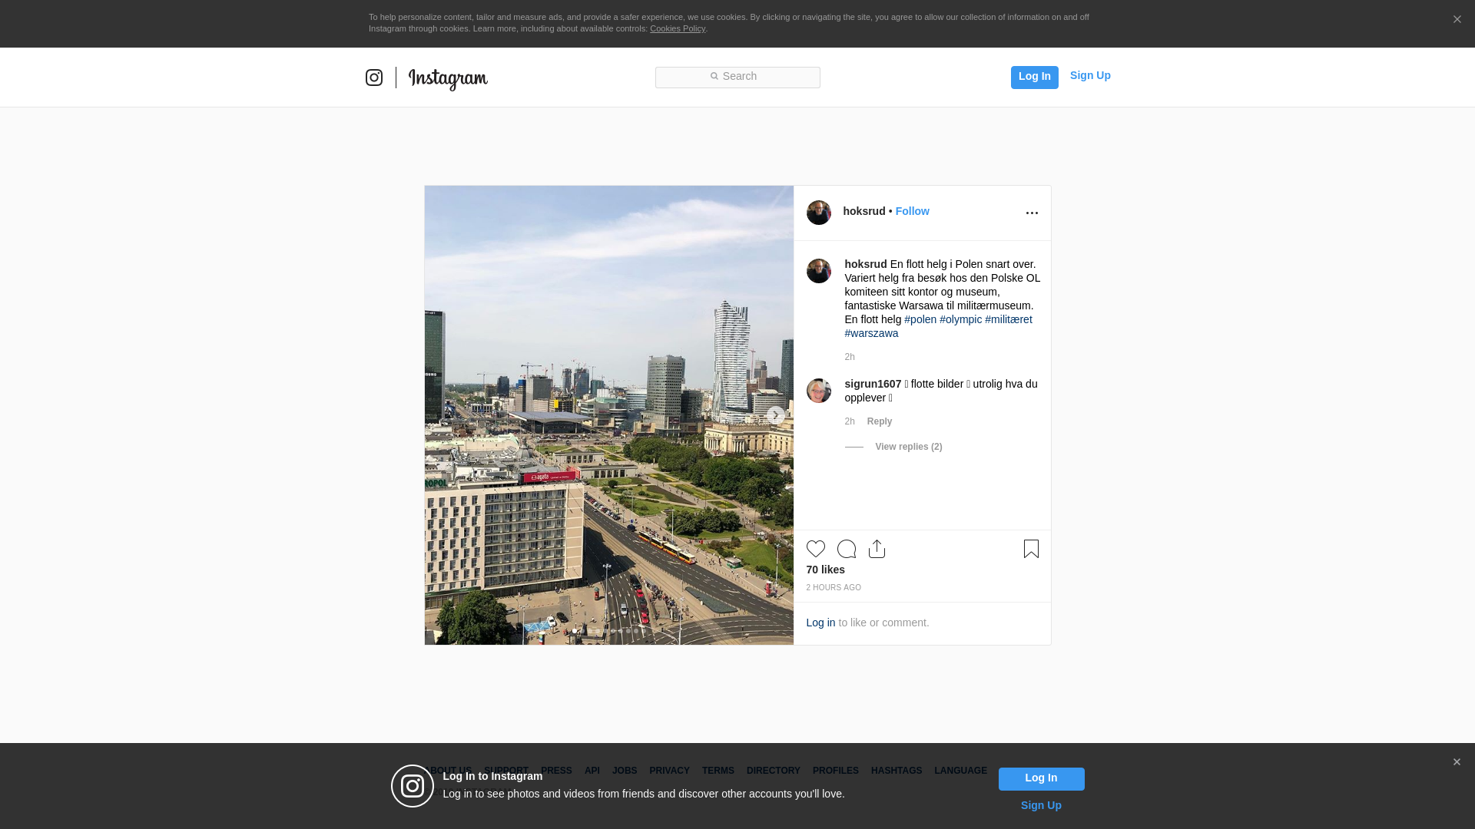
Task: Open the DIRECTORY footer link
Action: click(774, 771)
